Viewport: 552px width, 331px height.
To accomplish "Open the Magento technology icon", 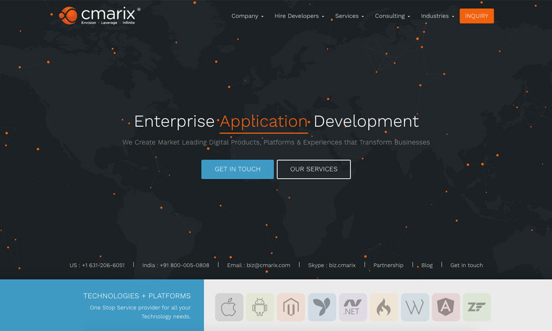I will 291,307.
